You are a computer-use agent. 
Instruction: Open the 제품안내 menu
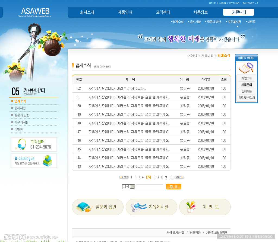point(125,12)
